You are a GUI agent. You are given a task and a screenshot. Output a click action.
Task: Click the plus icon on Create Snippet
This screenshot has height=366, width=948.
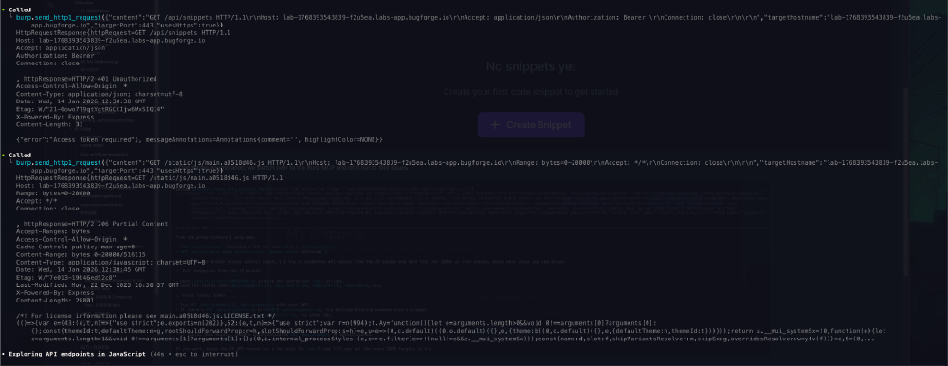point(495,124)
